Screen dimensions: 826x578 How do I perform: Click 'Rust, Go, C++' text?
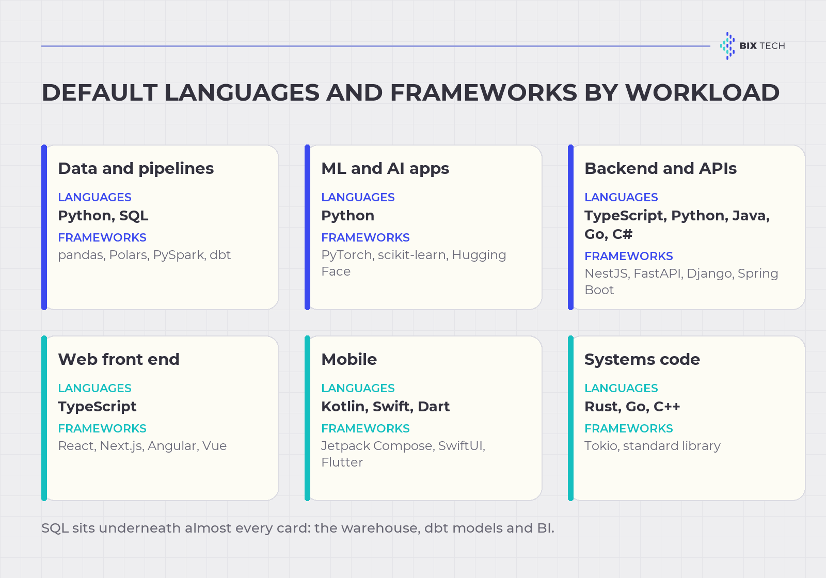[x=632, y=407]
